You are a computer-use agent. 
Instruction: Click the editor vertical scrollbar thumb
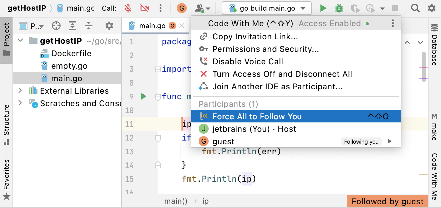pyautogui.click(x=424, y=67)
